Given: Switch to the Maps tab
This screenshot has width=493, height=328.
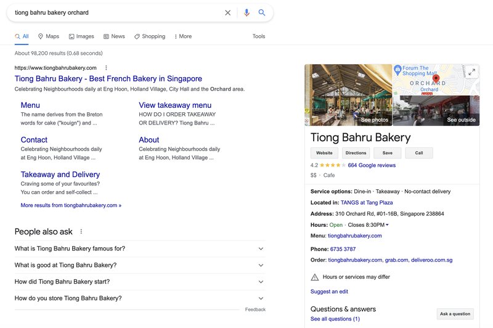Looking at the screenshot, I should tap(49, 36).
